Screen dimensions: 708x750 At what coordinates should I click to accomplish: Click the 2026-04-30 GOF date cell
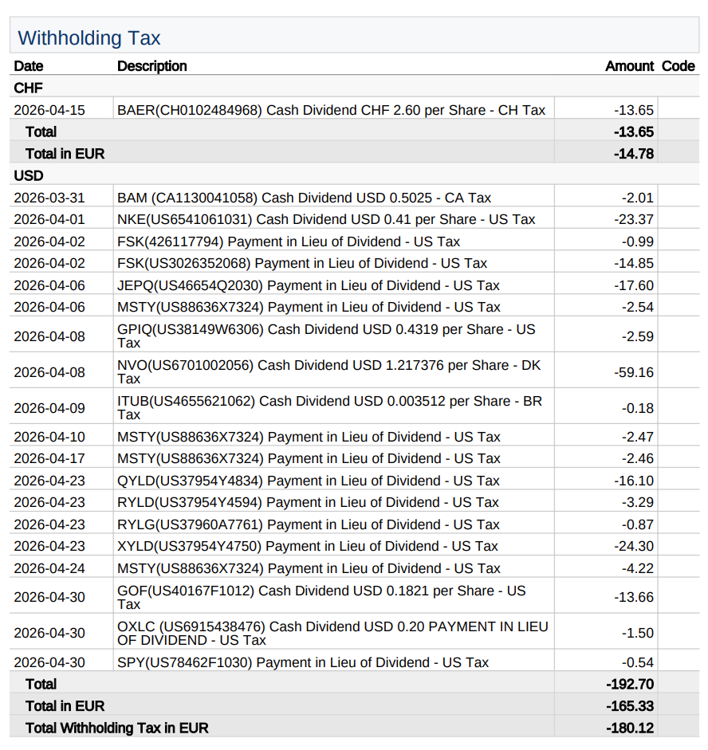49,598
